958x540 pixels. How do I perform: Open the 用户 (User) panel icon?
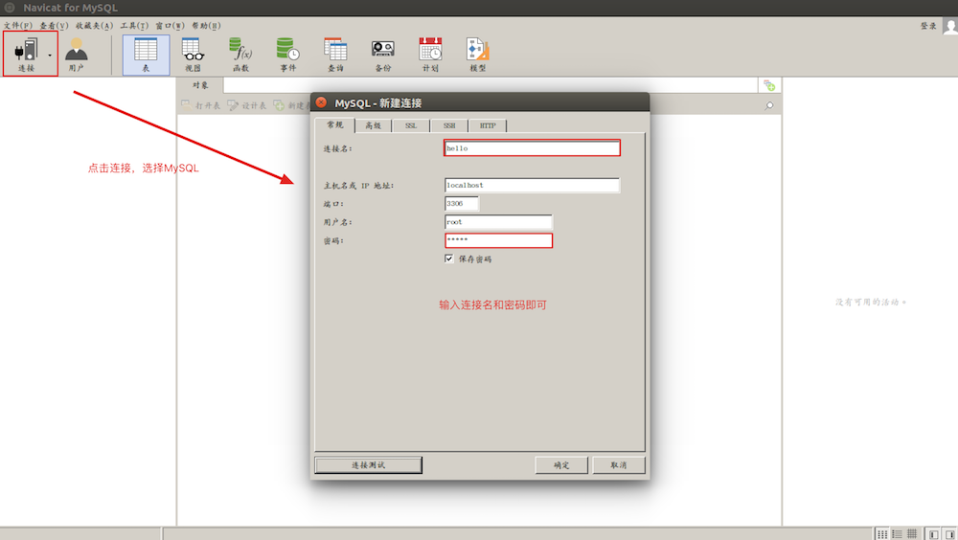pos(76,53)
